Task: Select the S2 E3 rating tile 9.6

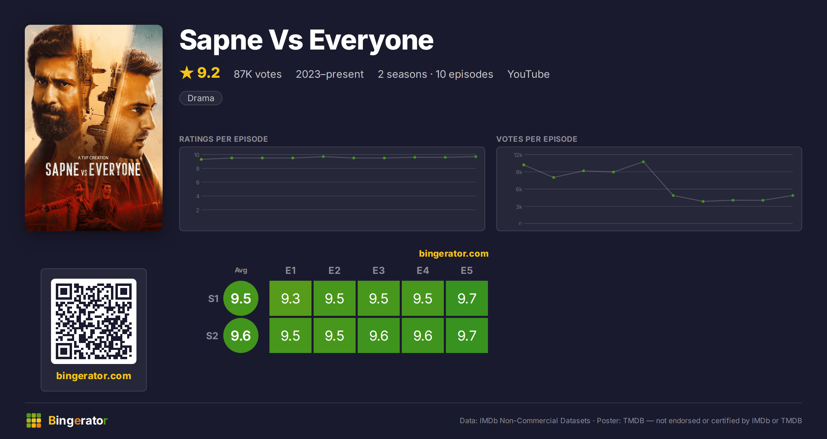Action: pyautogui.click(x=379, y=335)
